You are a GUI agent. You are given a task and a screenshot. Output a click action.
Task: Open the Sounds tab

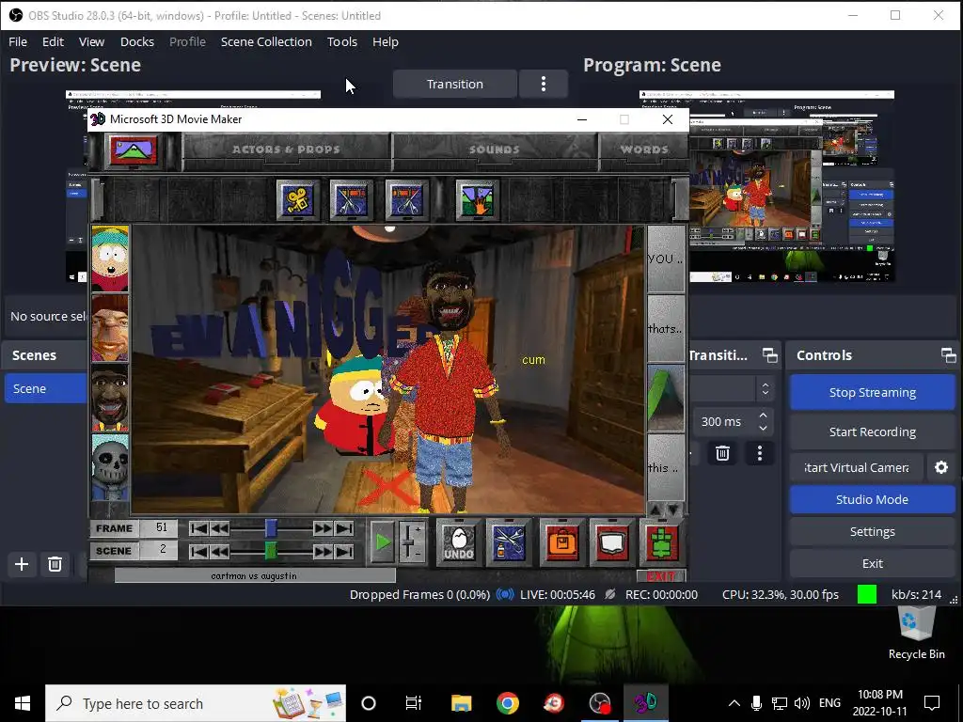point(495,149)
